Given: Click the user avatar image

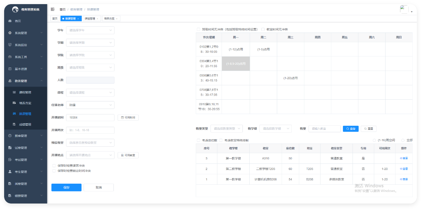Looking at the screenshot, I should pos(404,9).
